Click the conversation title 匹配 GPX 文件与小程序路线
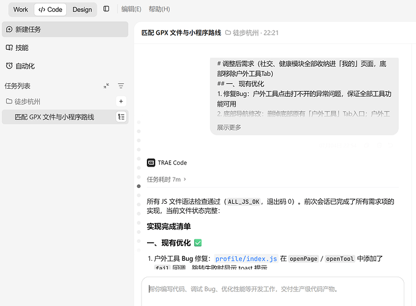 pyautogui.click(x=181, y=33)
